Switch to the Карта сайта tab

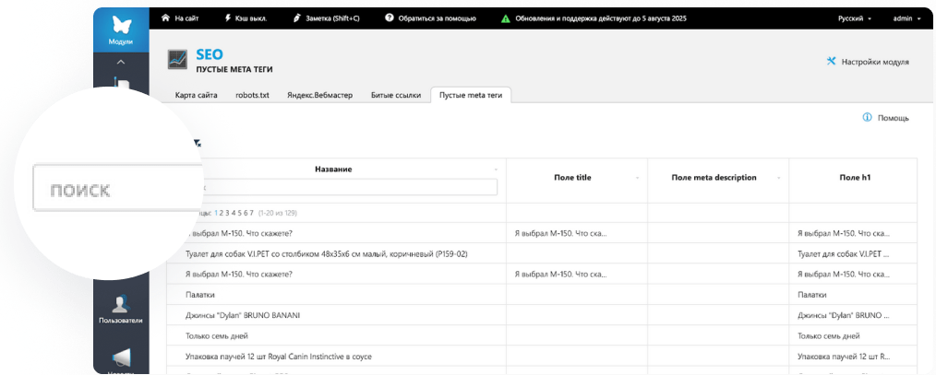(x=197, y=95)
